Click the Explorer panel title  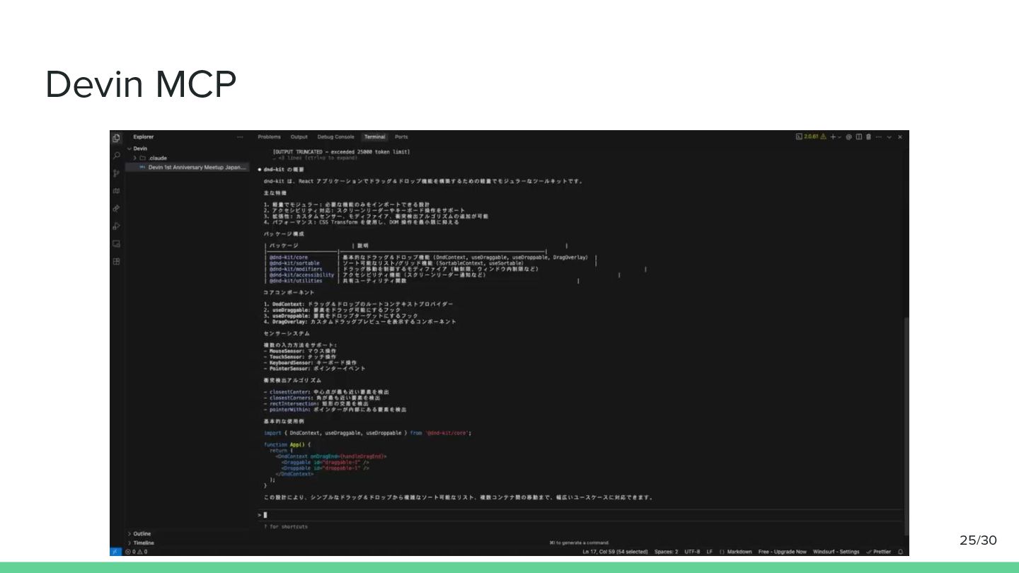point(144,137)
